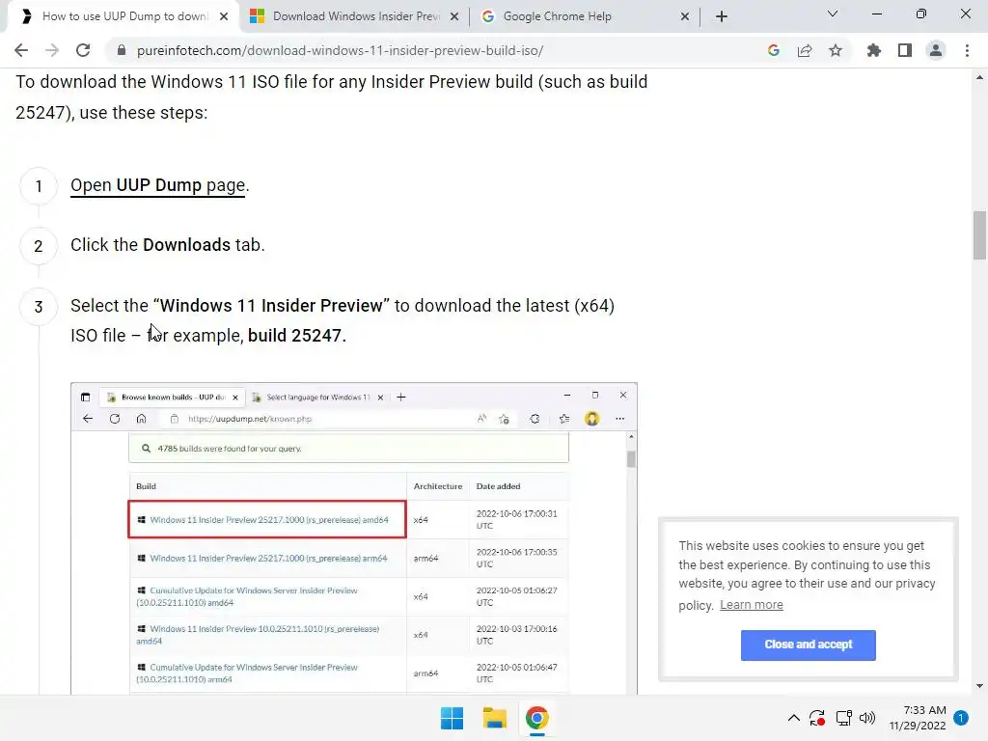Screen dimensions: 988x741
Task: Open the notification badge
Action: pos(961,718)
